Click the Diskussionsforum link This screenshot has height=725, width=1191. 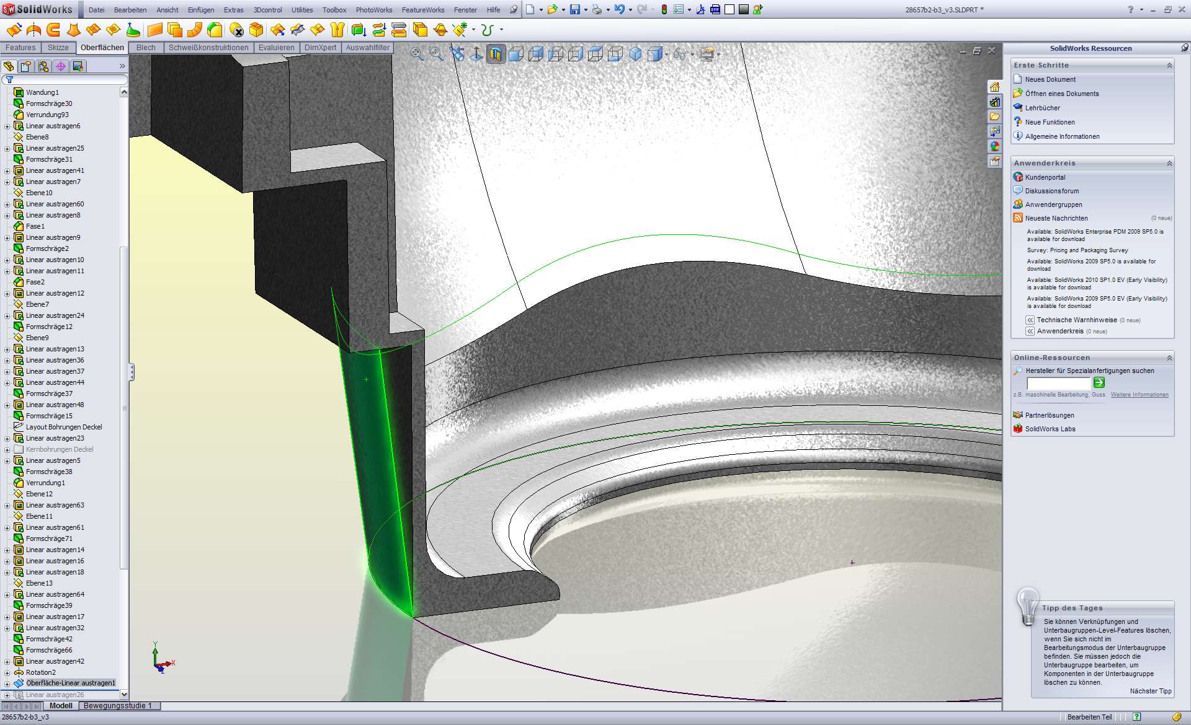tap(1051, 191)
